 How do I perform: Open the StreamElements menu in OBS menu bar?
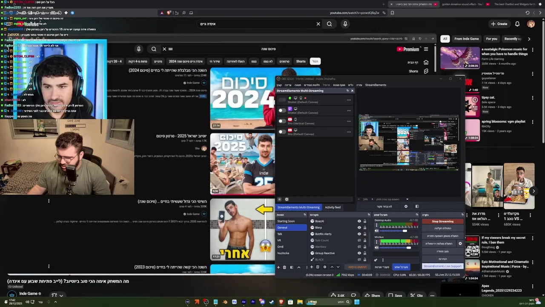(376, 85)
